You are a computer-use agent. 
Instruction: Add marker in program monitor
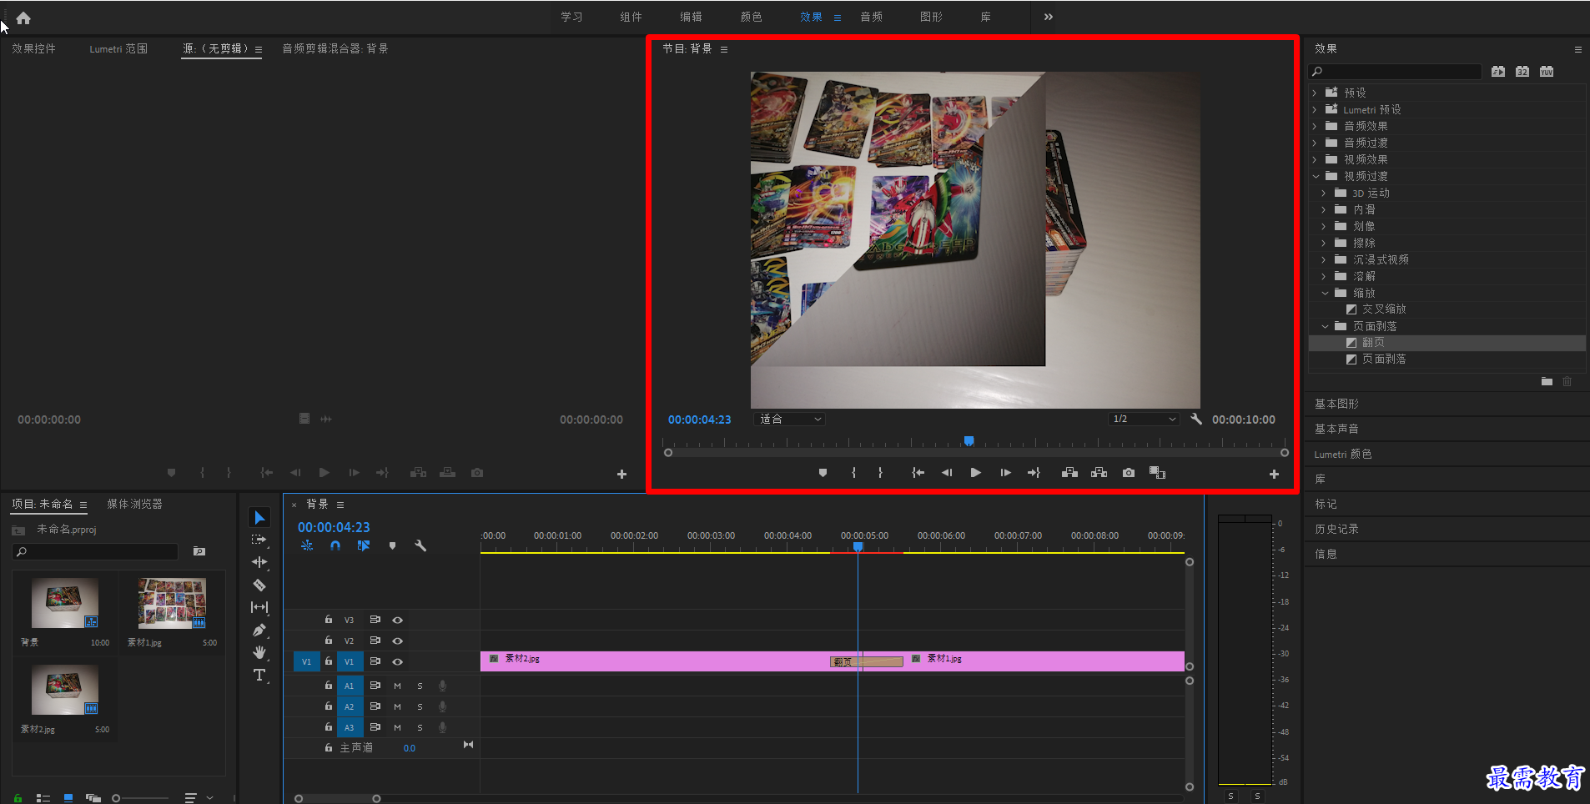[823, 473]
